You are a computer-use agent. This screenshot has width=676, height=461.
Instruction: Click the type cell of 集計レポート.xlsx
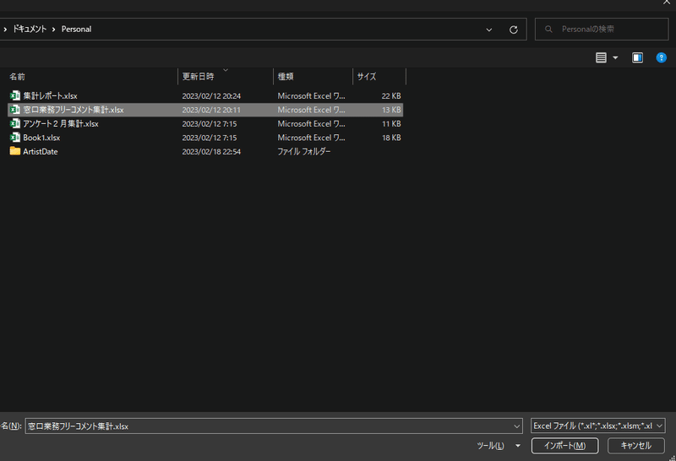[x=311, y=95]
